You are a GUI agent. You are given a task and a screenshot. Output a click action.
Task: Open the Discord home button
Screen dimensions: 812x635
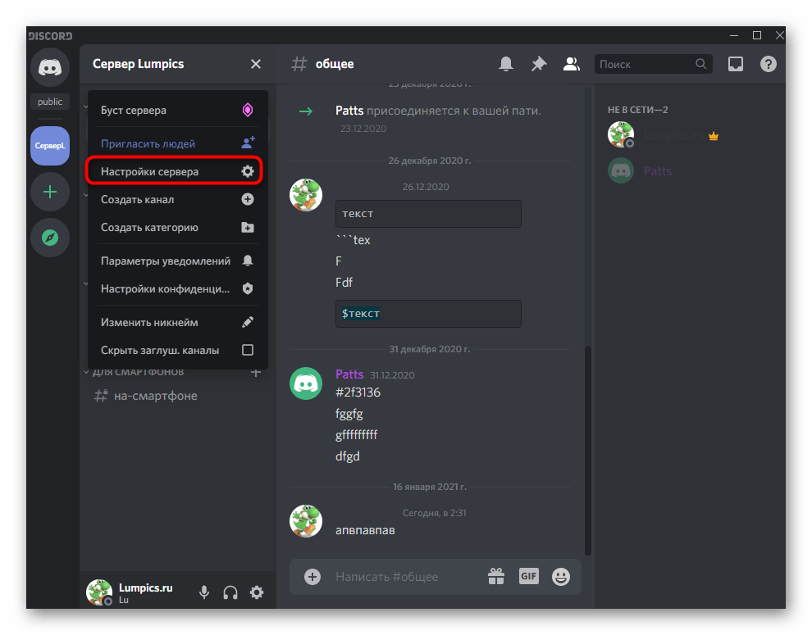(x=50, y=67)
